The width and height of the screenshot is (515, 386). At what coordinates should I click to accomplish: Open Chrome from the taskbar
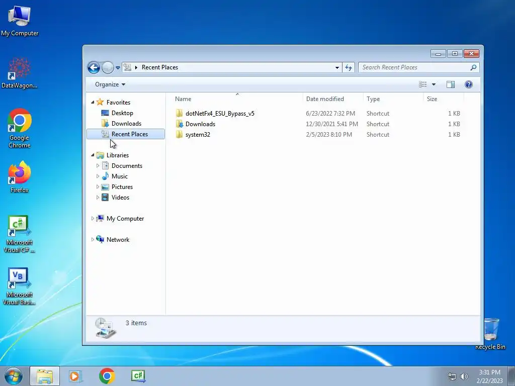107,376
